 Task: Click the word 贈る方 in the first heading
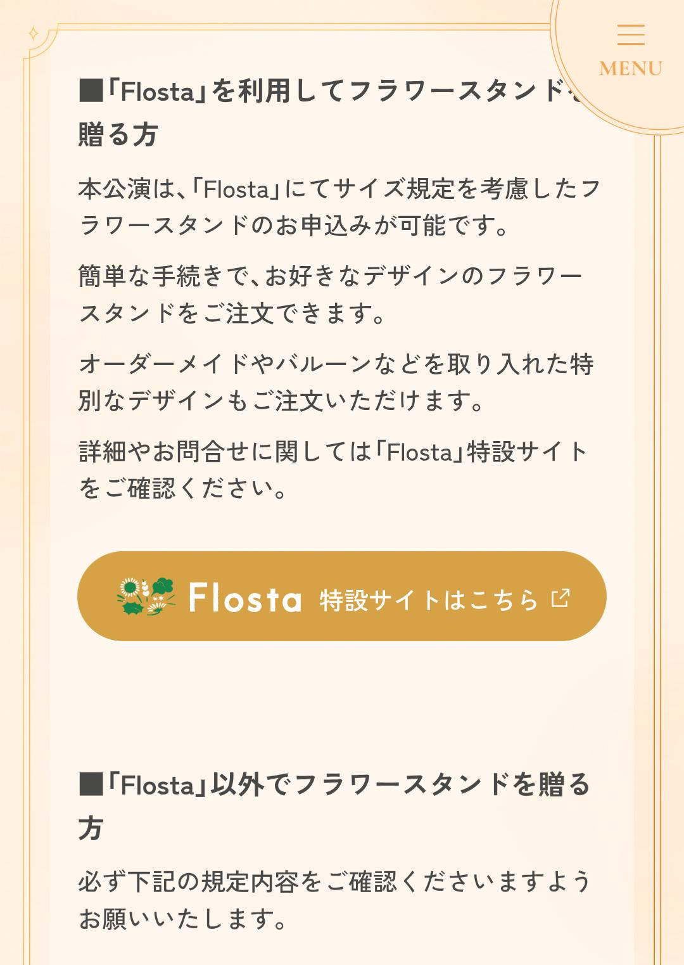coord(118,135)
